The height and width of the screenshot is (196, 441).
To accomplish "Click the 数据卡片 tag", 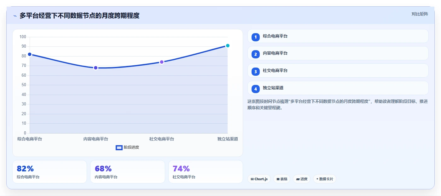I will pyautogui.click(x=324, y=179).
